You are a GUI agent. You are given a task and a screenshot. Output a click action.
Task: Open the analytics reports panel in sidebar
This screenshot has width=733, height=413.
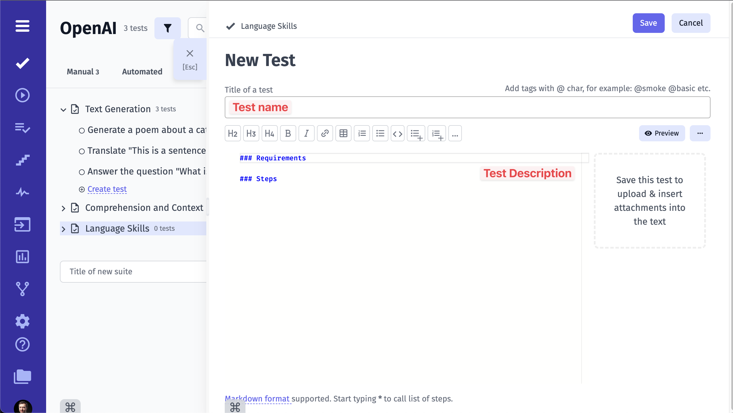22,257
